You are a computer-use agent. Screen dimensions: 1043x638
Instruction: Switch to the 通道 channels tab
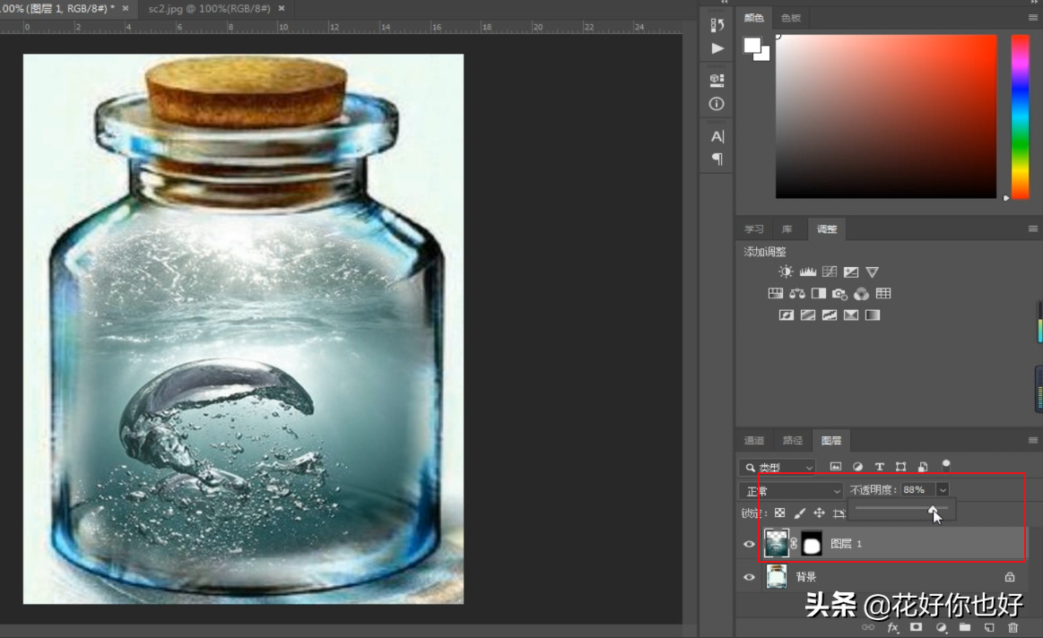[x=754, y=440]
